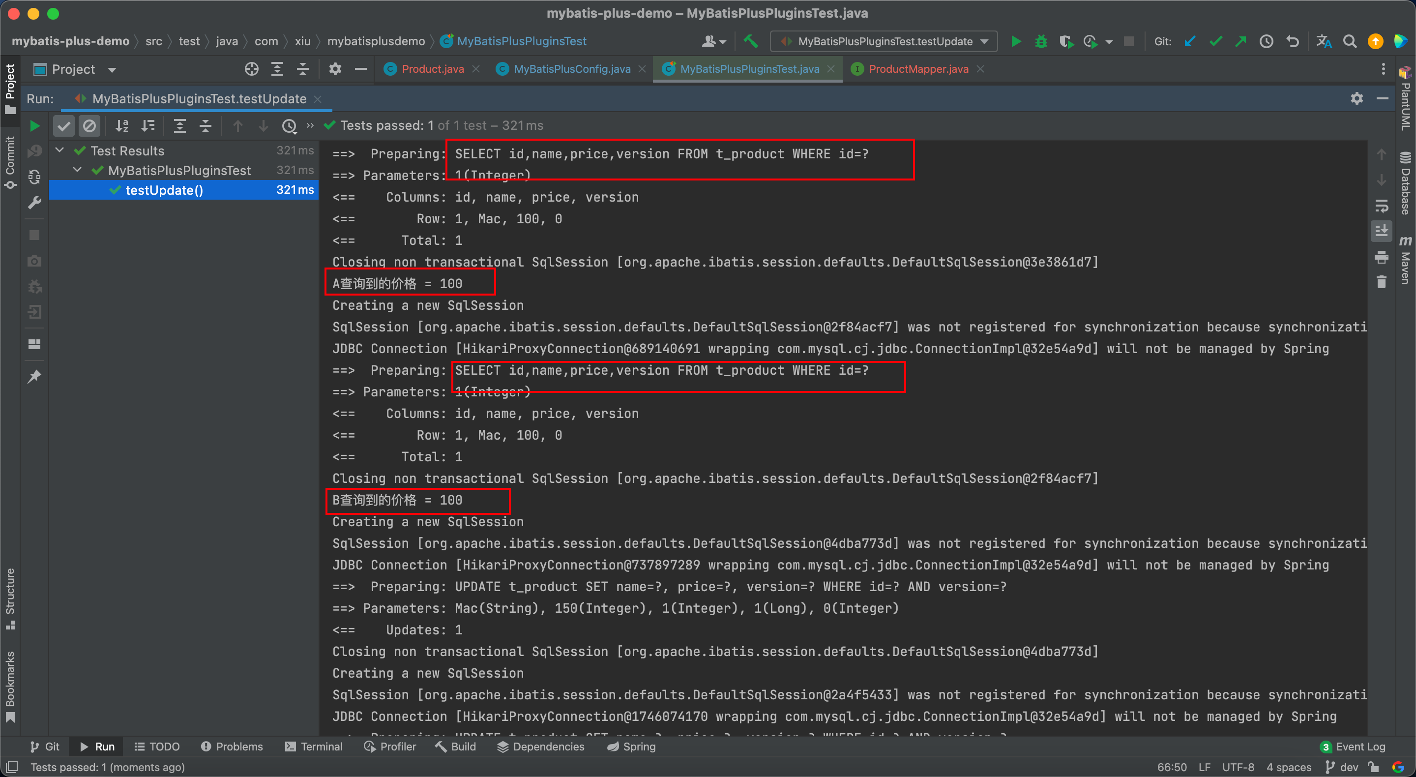Click Git push arrow icon

point(1240,41)
